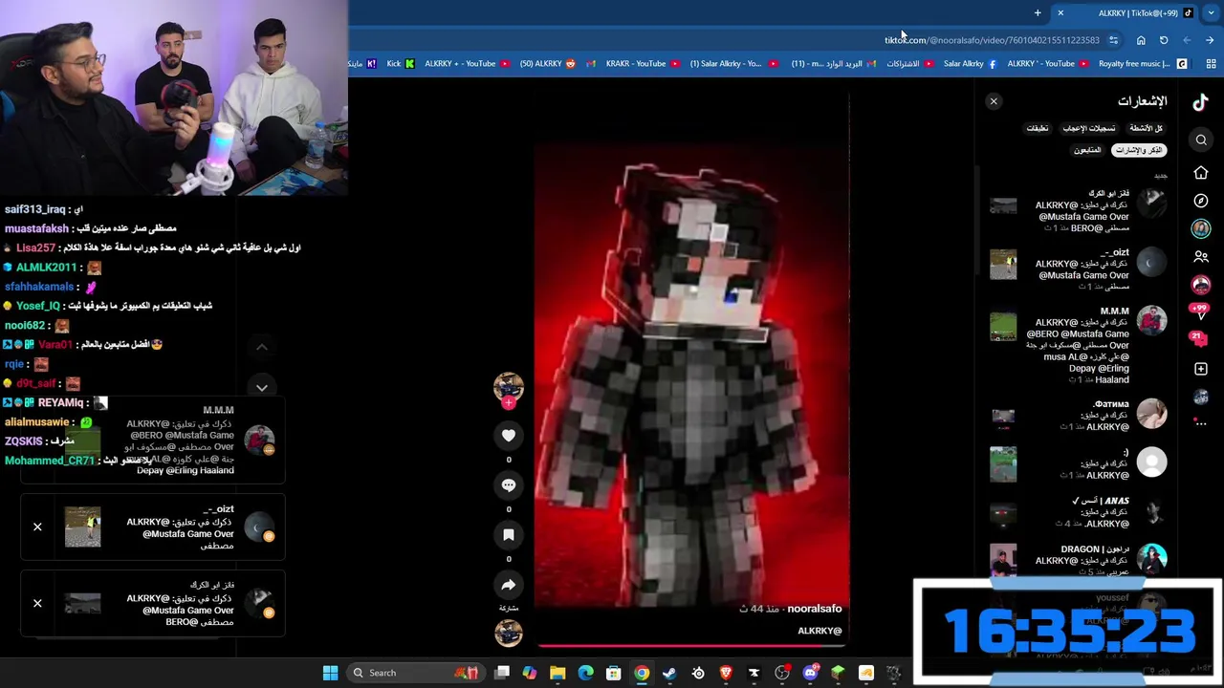This screenshot has height=688, width=1224.
Task: Click the Upload plus icon in sidebar
Action: point(1201,369)
